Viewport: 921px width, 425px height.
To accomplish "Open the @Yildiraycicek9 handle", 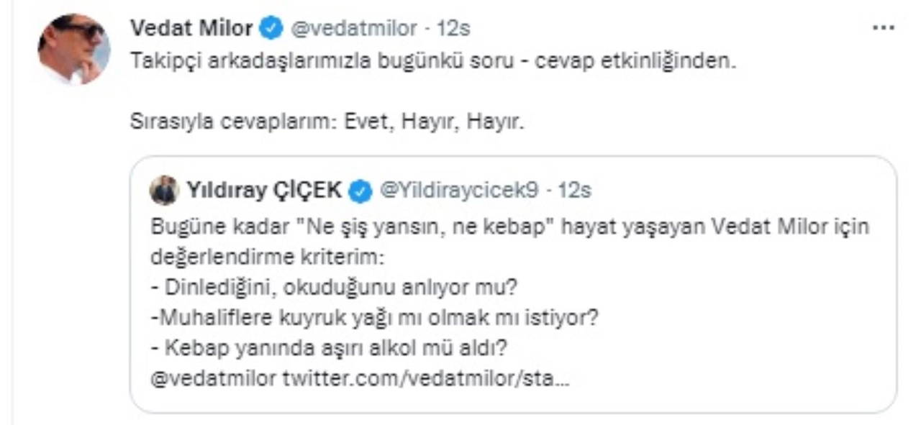I will [458, 191].
